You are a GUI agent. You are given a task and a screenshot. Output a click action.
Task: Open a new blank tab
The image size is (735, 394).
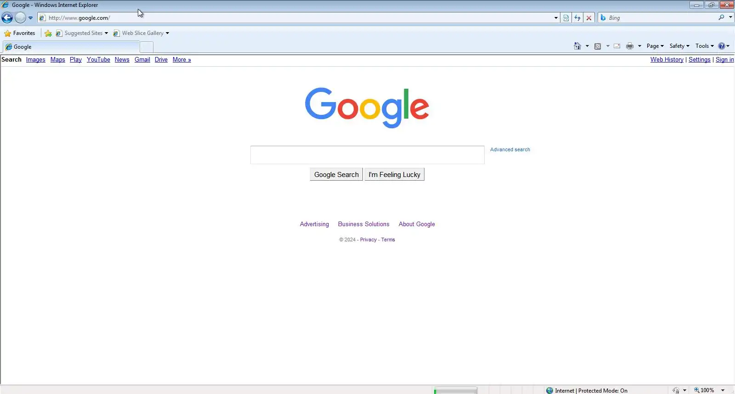pos(147,47)
